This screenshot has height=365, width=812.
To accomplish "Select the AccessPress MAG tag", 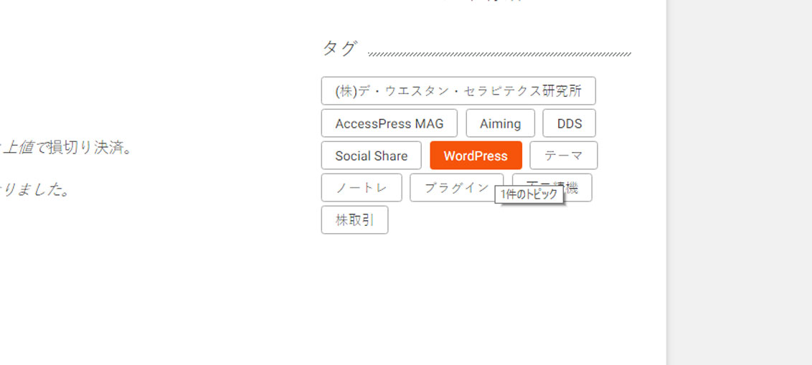I will pyautogui.click(x=390, y=123).
